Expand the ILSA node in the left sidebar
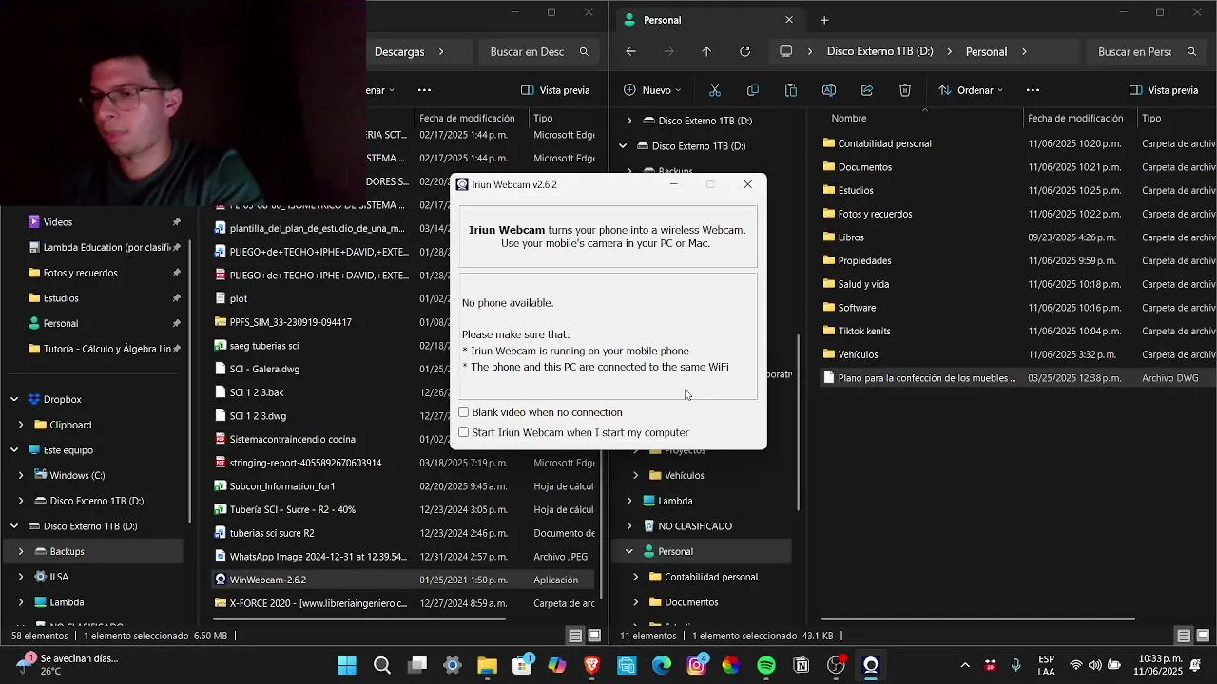The height and width of the screenshot is (684, 1217). (x=21, y=577)
